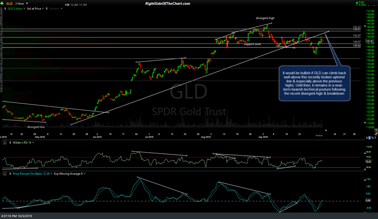Click the reorder arrows beside Wilder's RSI

(x=10, y=143)
